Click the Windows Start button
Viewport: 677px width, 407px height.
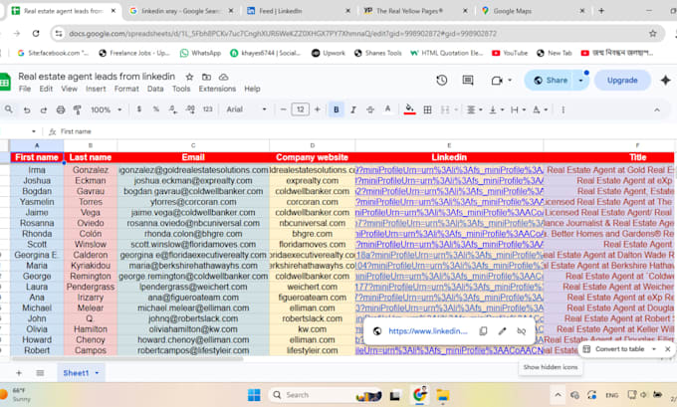tap(254, 395)
